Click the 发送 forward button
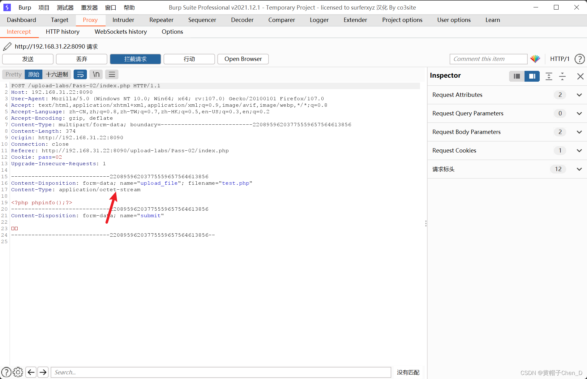This screenshot has height=379, width=587. coord(28,59)
